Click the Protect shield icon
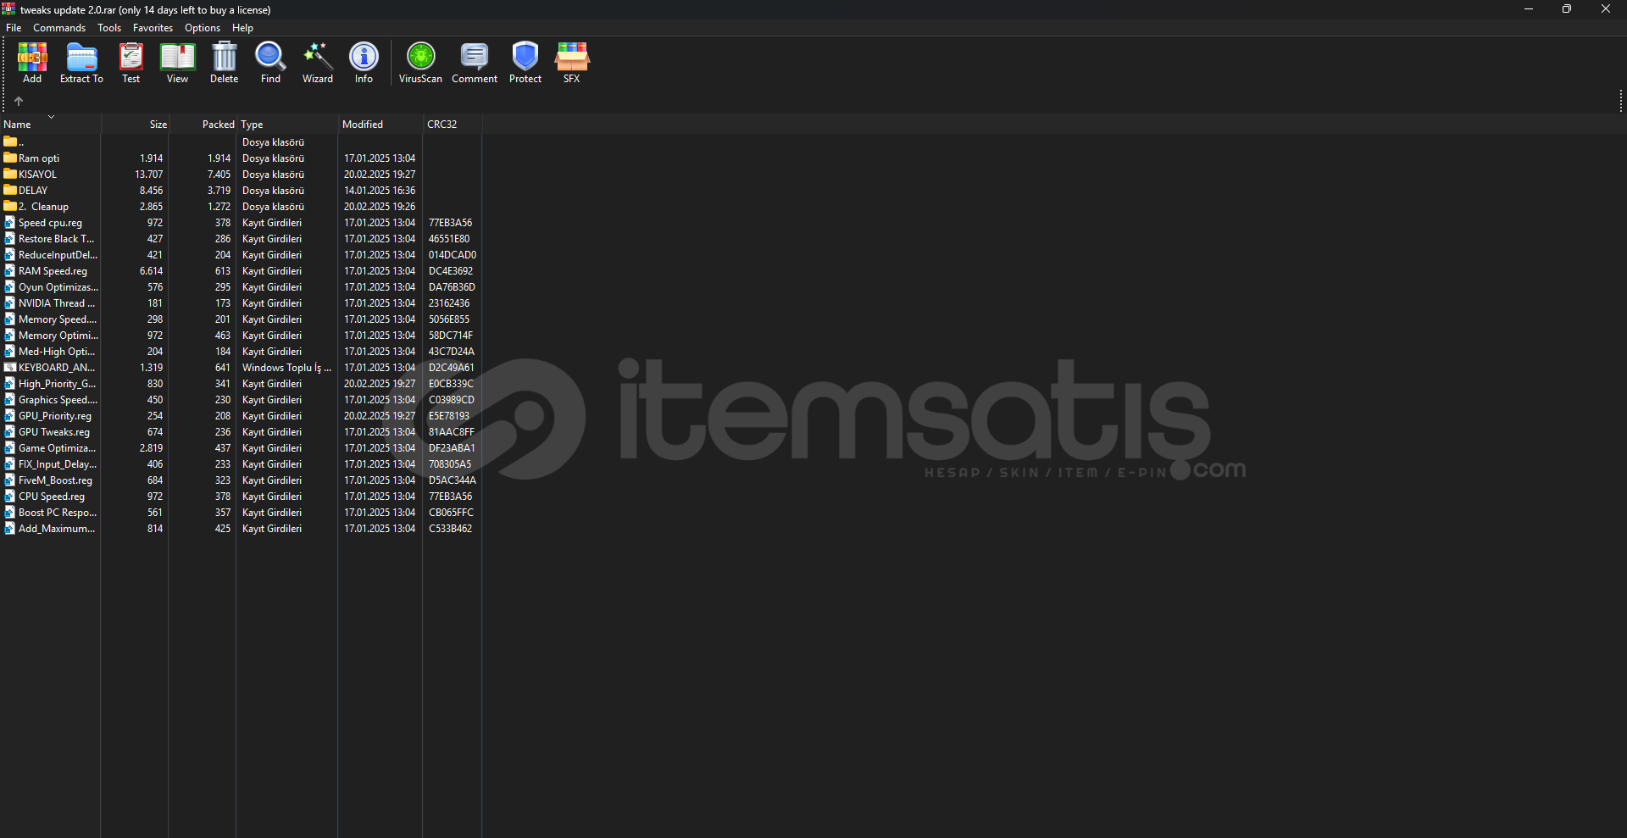Viewport: 1627px width, 838px height. 525,57
